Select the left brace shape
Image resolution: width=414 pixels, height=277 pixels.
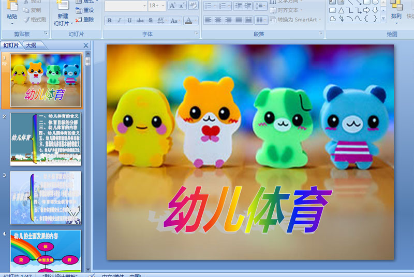point(366,19)
